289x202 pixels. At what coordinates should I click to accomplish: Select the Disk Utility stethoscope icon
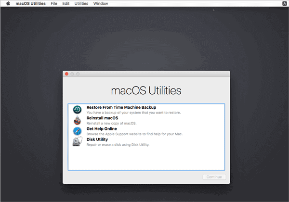78,141
